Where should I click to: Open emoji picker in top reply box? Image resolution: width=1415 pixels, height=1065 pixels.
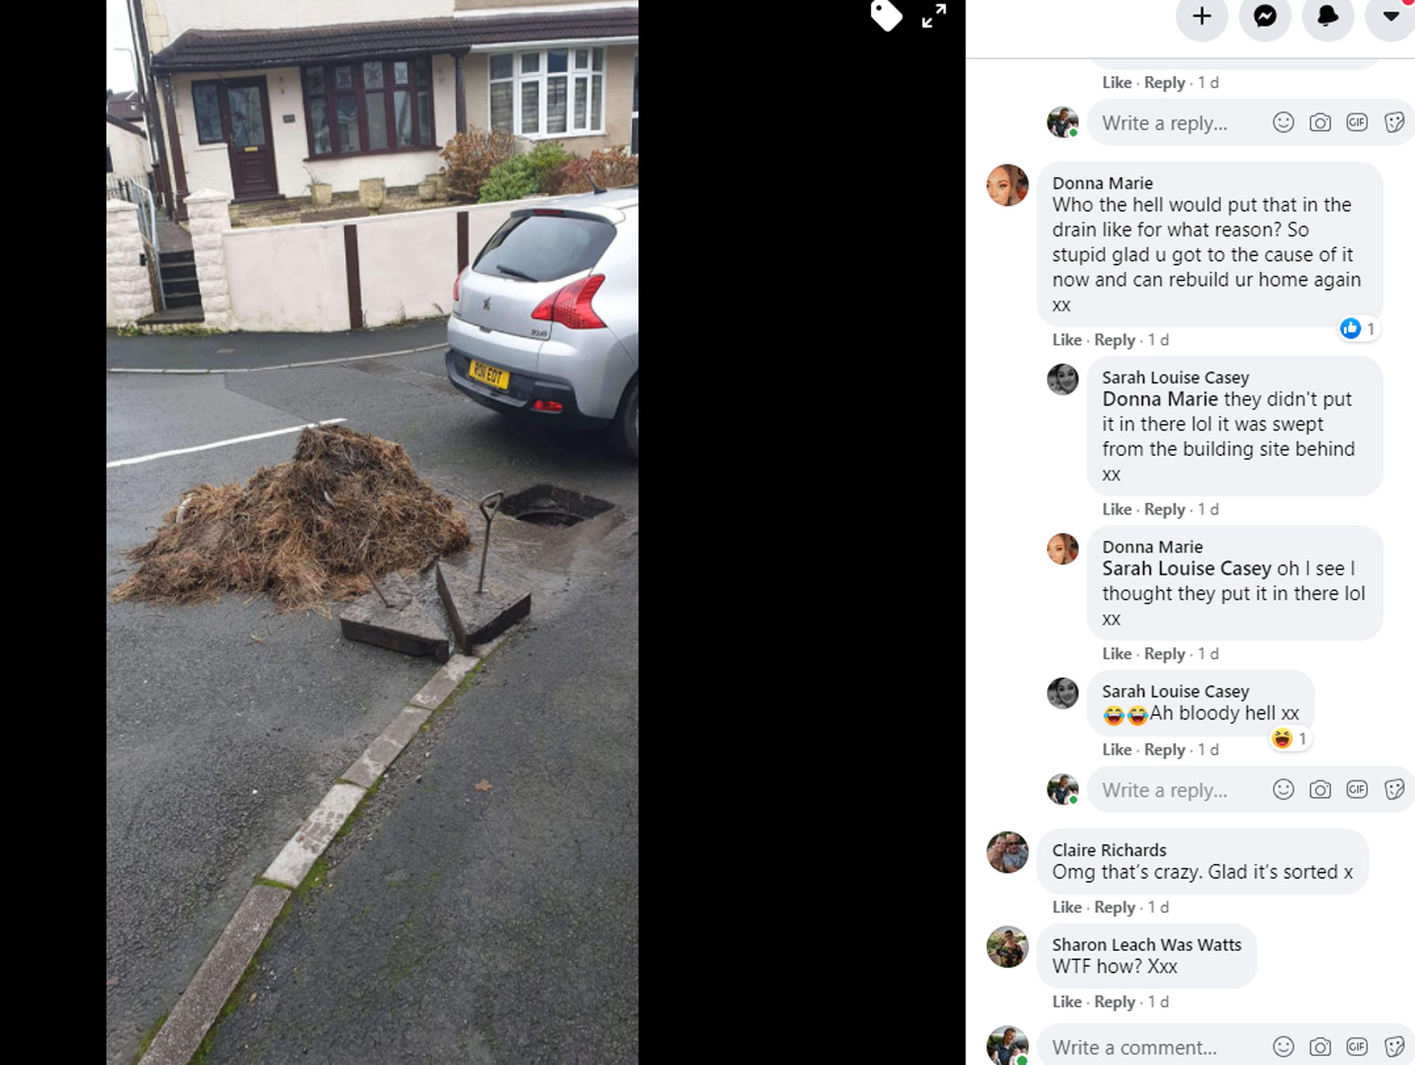(x=1283, y=123)
